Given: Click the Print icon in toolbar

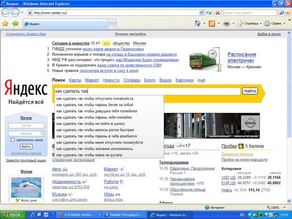Looking at the screenshot, I should (226, 23).
